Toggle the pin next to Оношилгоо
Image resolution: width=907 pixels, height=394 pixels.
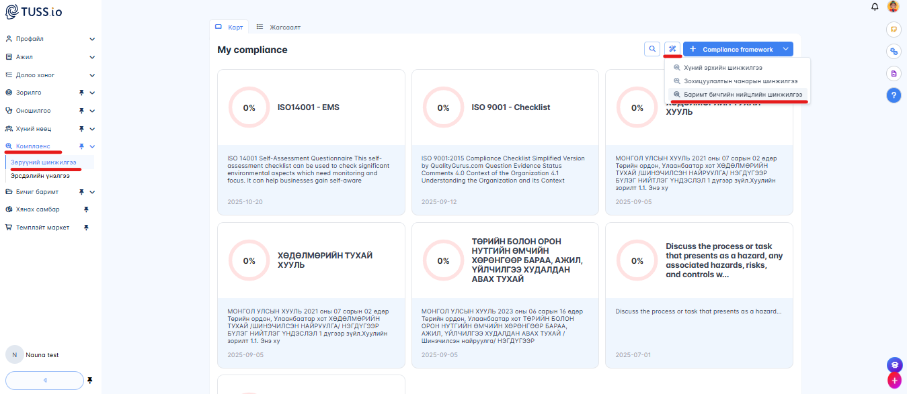81,111
